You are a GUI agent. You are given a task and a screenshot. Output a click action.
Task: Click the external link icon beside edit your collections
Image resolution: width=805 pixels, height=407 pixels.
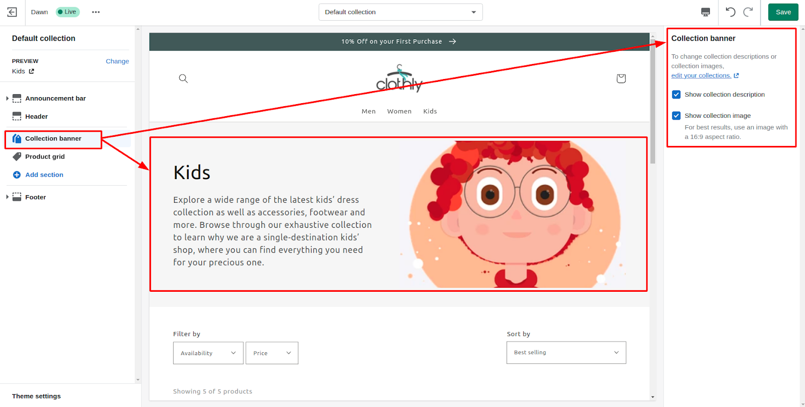pyautogui.click(x=736, y=75)
